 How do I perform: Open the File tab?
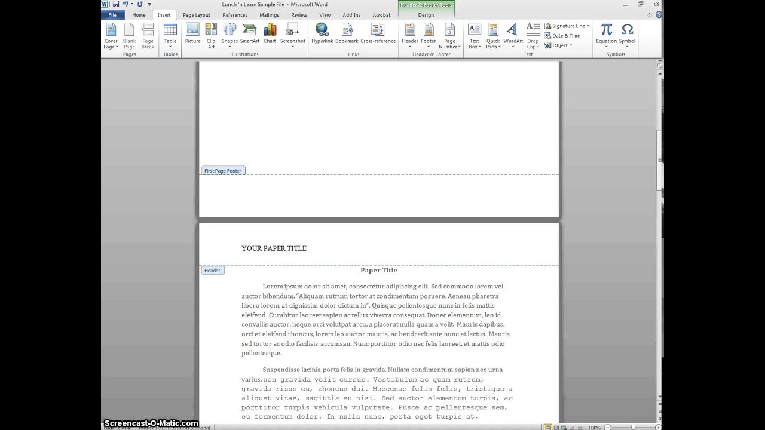(112, 15)
